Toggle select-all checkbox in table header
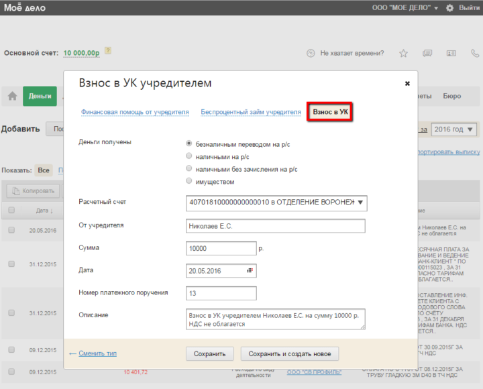This screenshot has height=389, width=483. (11, 211)
